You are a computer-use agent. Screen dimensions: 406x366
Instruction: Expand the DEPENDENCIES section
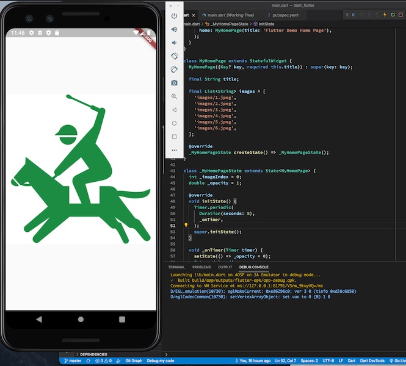[93, 354]
